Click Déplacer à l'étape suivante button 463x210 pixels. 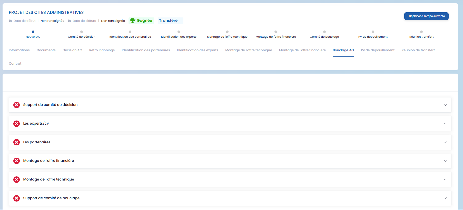426,16
